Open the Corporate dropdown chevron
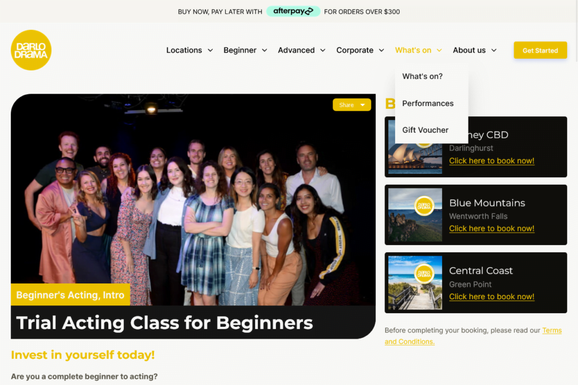 382,50
